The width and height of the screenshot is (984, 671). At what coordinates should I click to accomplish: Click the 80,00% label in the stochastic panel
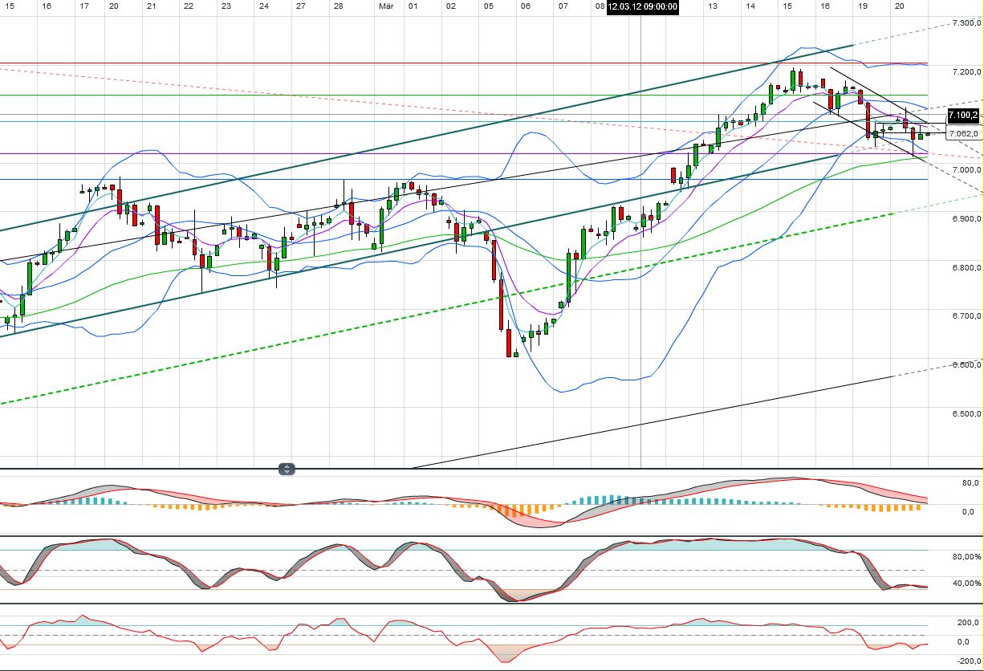click(x=966, y=557)
